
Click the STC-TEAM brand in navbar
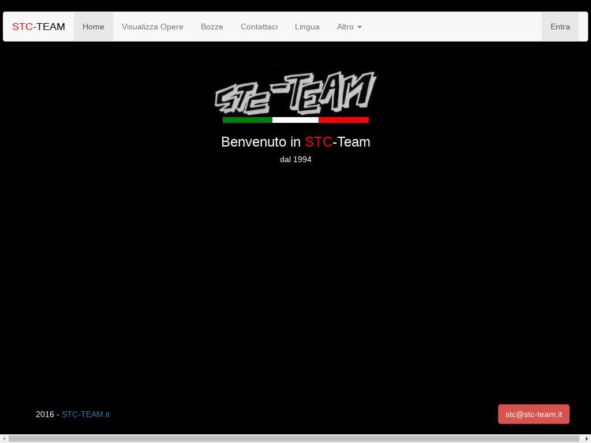(x=39, y=27)
